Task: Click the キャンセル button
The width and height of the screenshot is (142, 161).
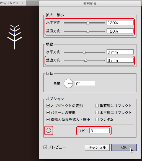Action: [97, 147]
